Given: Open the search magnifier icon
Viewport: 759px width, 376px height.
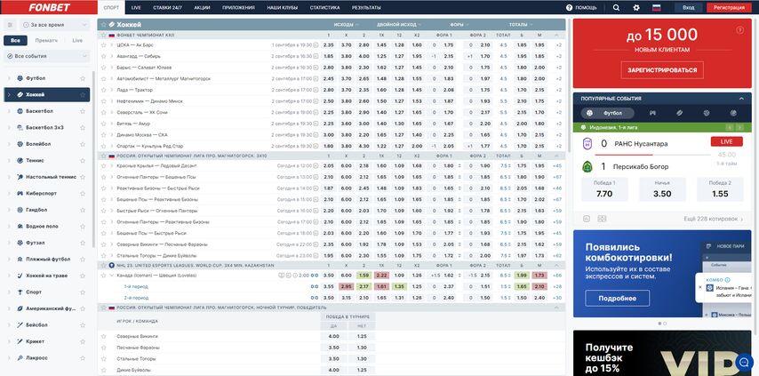Looking at the screenshot, I should click(x=616, y=8).
